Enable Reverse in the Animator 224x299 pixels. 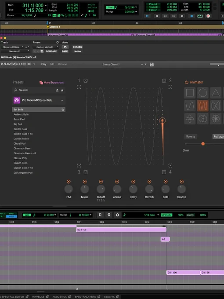(191, 137)
